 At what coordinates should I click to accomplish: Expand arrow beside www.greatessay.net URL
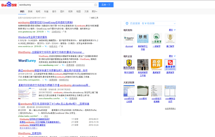[x=45, y=32]
